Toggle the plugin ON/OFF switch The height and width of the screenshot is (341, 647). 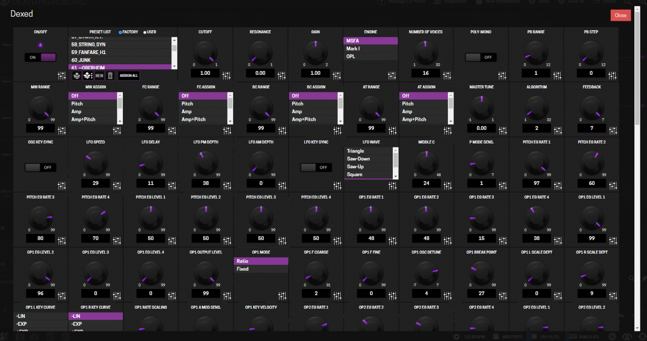[x=40, y=58]
